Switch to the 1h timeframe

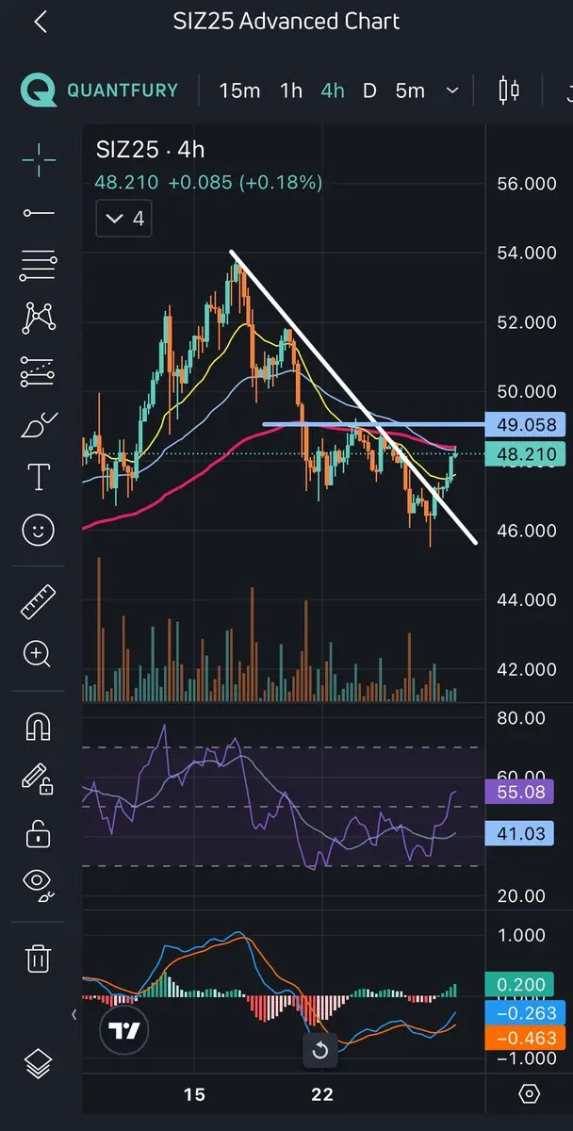pos(291,90)
